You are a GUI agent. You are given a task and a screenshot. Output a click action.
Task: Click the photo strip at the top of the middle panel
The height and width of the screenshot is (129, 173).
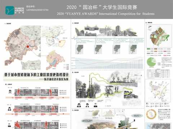[x=106, y=30]
